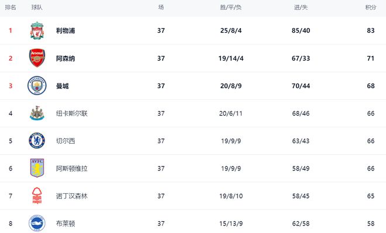
Task: Open the 曼城 team name link
Action: pyautogui.click(x=62, y=86)
